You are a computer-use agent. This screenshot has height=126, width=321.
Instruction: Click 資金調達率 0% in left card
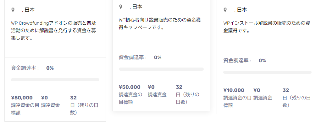pos(32,68)
